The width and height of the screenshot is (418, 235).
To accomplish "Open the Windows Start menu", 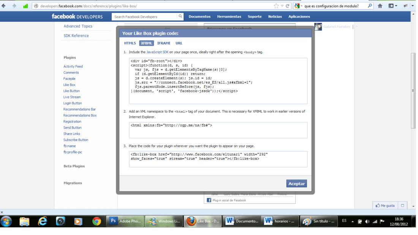I will [6, 221].
